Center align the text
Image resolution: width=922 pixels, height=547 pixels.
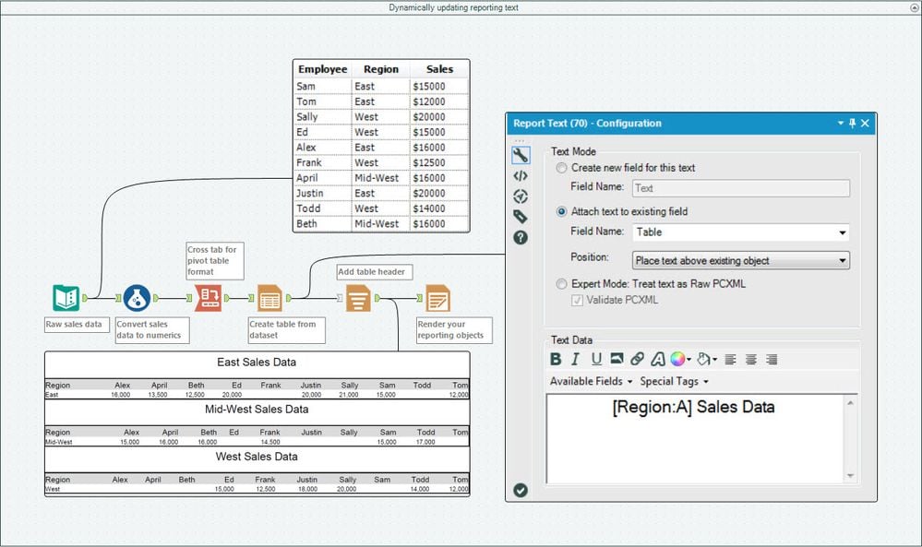tap(751, 359)
